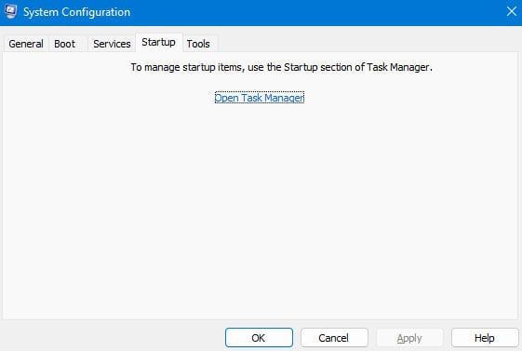Click blank tab strip beside Tools
522x351 pixels.
pyautogui.click(x=367, y=43)
